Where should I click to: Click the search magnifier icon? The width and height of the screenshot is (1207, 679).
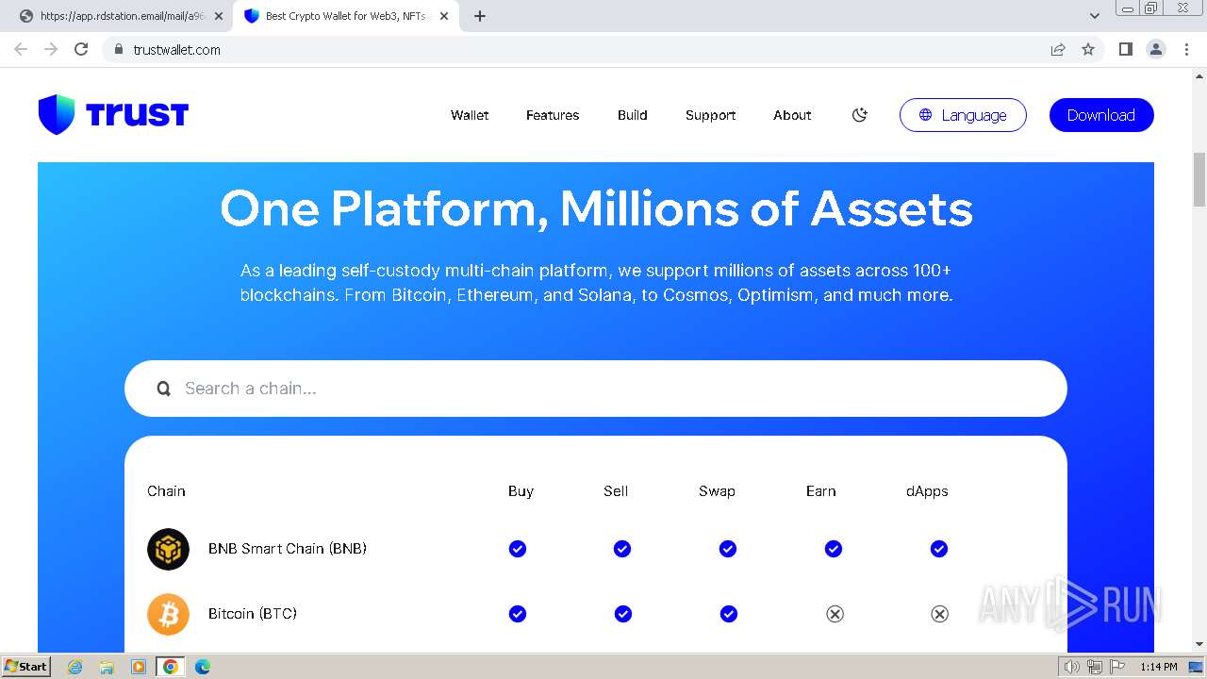pyautogui.click(x=164, y=389)
